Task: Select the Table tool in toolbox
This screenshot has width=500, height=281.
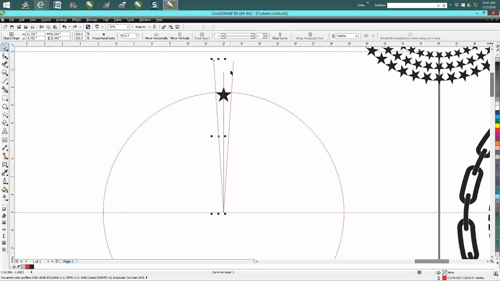Action: point(5,140)
